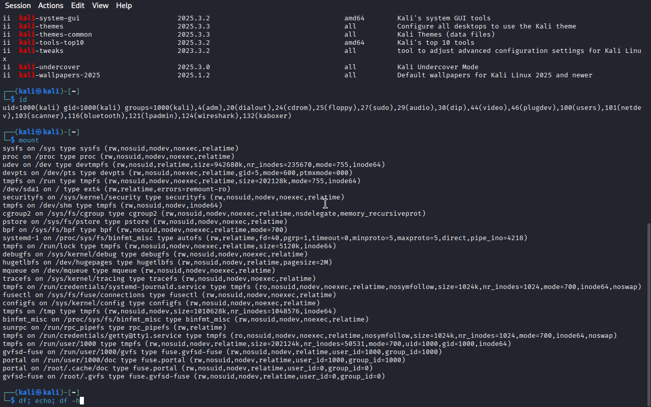The image size is (651, 407).
Task: Click the typed "id" command text
Action: (x=22, y=100)
